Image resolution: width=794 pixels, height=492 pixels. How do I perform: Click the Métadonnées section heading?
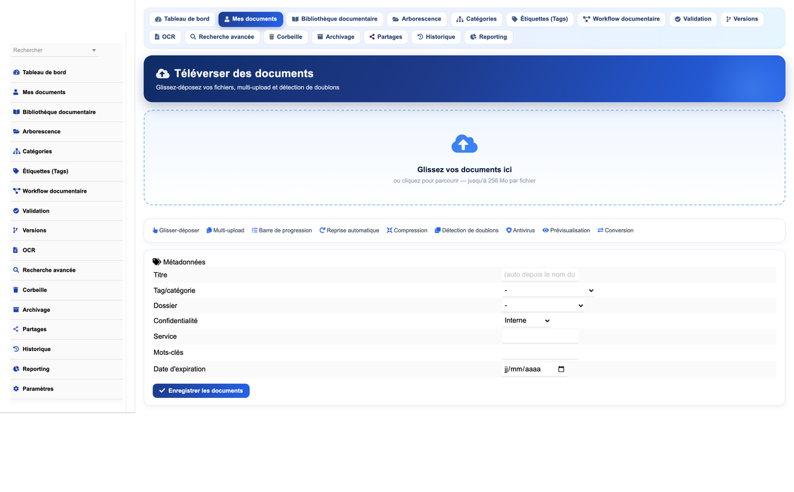coord(179,262)
